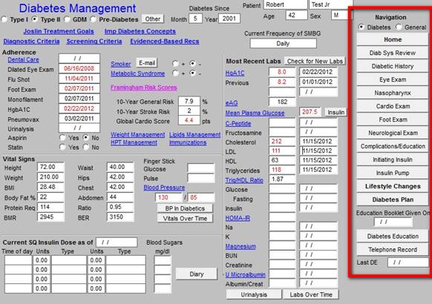This screenshot has width=432, height=304.
Task: Click the Current Frequency of SMBG field
Action: pyautogui.click(x=283, y=44)
